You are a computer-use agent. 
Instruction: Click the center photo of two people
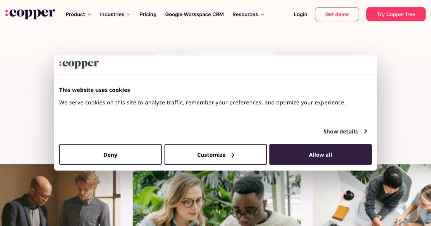(x=217, y=199)
